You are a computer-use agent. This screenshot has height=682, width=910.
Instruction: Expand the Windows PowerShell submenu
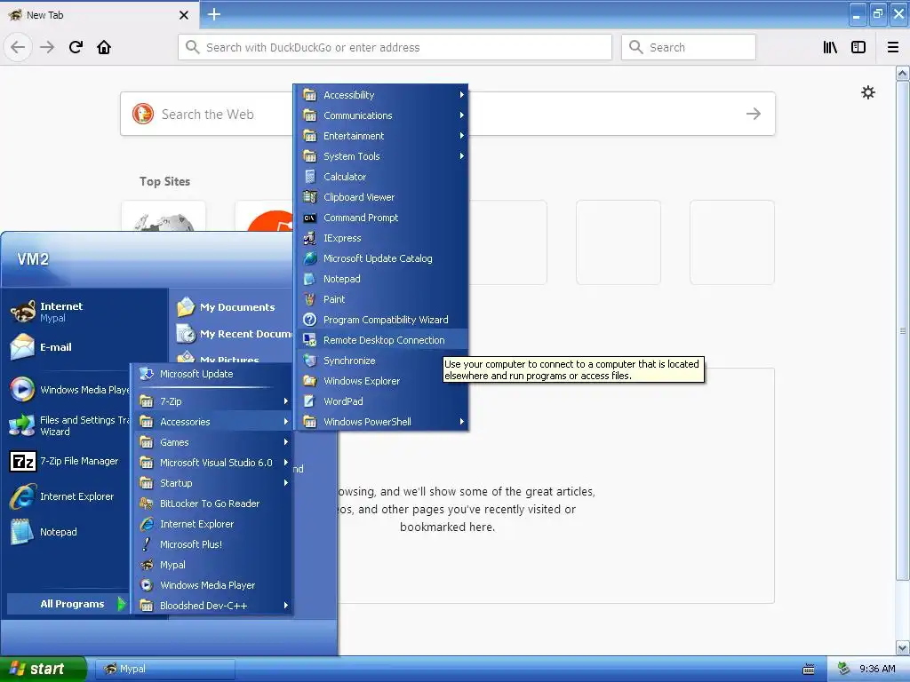point(383,422)
